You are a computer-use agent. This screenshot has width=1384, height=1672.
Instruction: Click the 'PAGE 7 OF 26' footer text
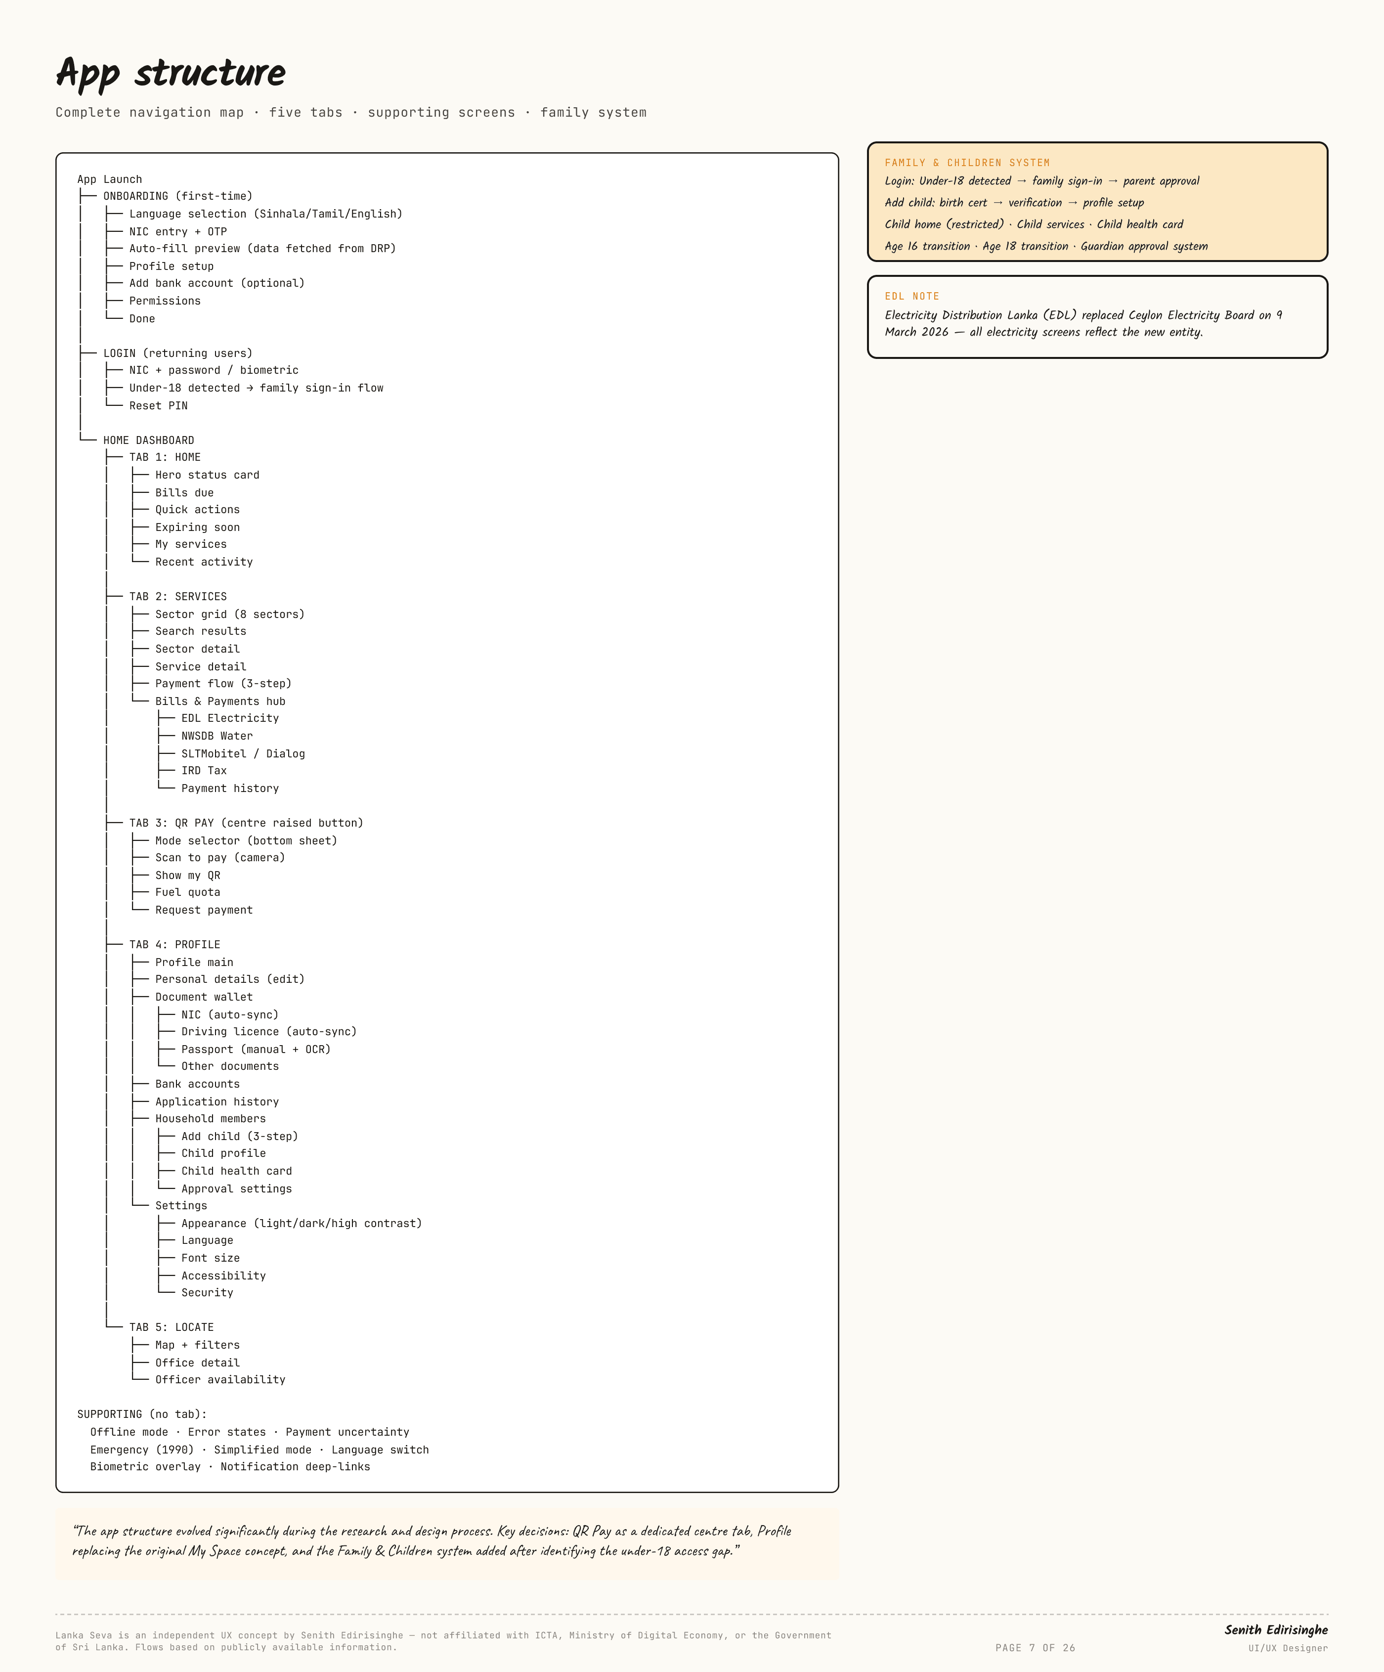[1035, 1648]
